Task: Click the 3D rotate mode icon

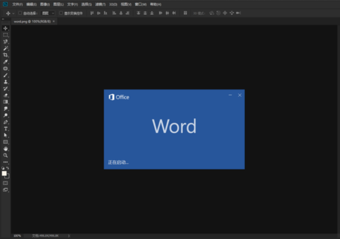Action: (x=211, y=13)
